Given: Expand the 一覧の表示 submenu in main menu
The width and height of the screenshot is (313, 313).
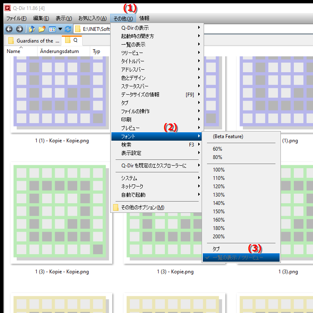Looking at the screenshot, I should pyautogui.click(x=156, y=45).
